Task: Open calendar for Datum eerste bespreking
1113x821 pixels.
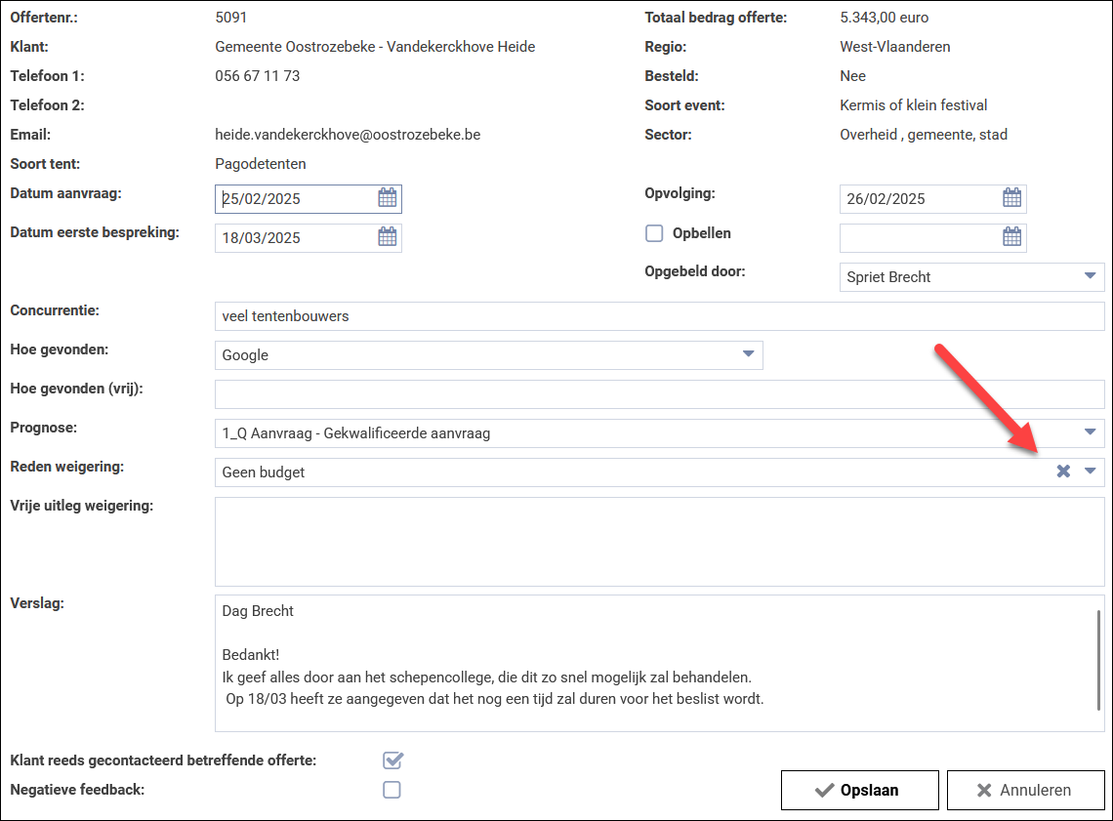Action: click(388, 237)
